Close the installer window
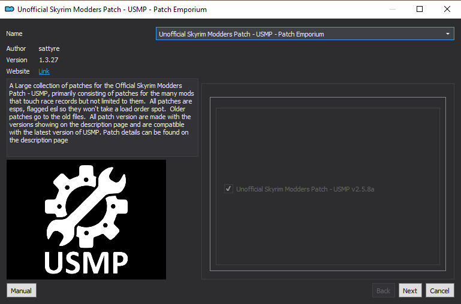461x304 pixels. coord(447,9)
